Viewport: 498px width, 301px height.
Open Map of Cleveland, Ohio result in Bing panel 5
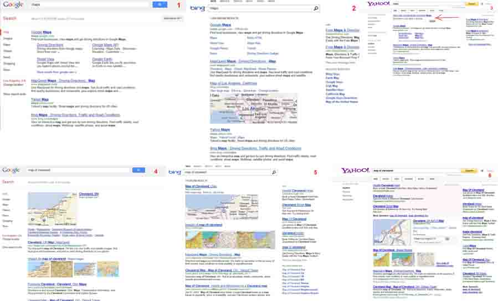coord(201,187)
